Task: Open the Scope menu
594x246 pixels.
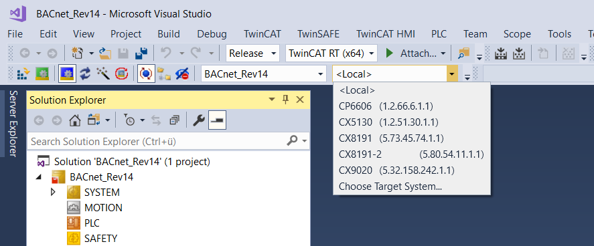Action: (517, 34)
